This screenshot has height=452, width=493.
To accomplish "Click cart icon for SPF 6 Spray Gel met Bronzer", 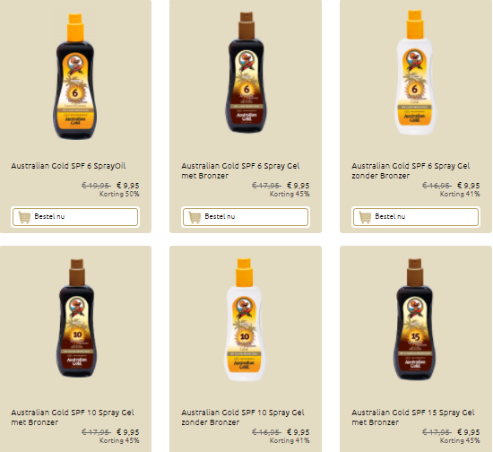I will (195, 217).
